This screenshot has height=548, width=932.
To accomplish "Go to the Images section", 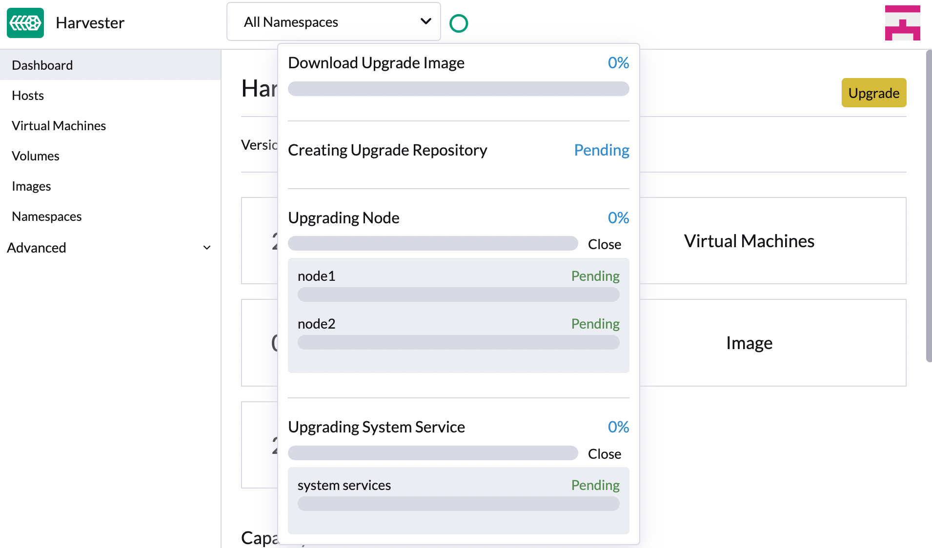I will pyautogui.click(x=31, y=186).
